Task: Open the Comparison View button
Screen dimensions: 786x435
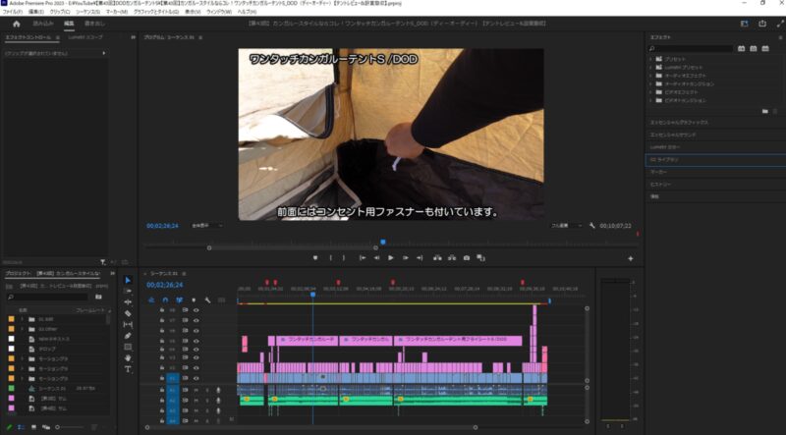Action: 480,258
